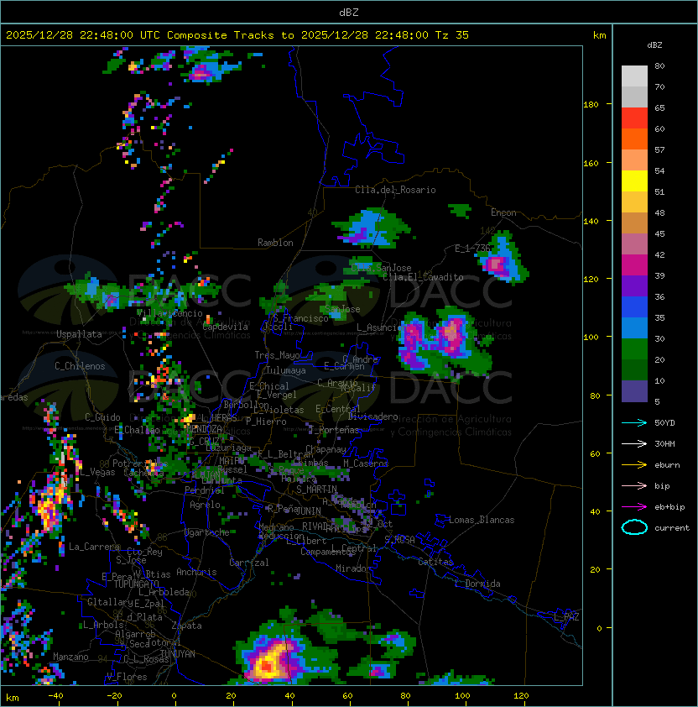Click the Divisadero map label
698x707 pixels.
pos(372,416)
